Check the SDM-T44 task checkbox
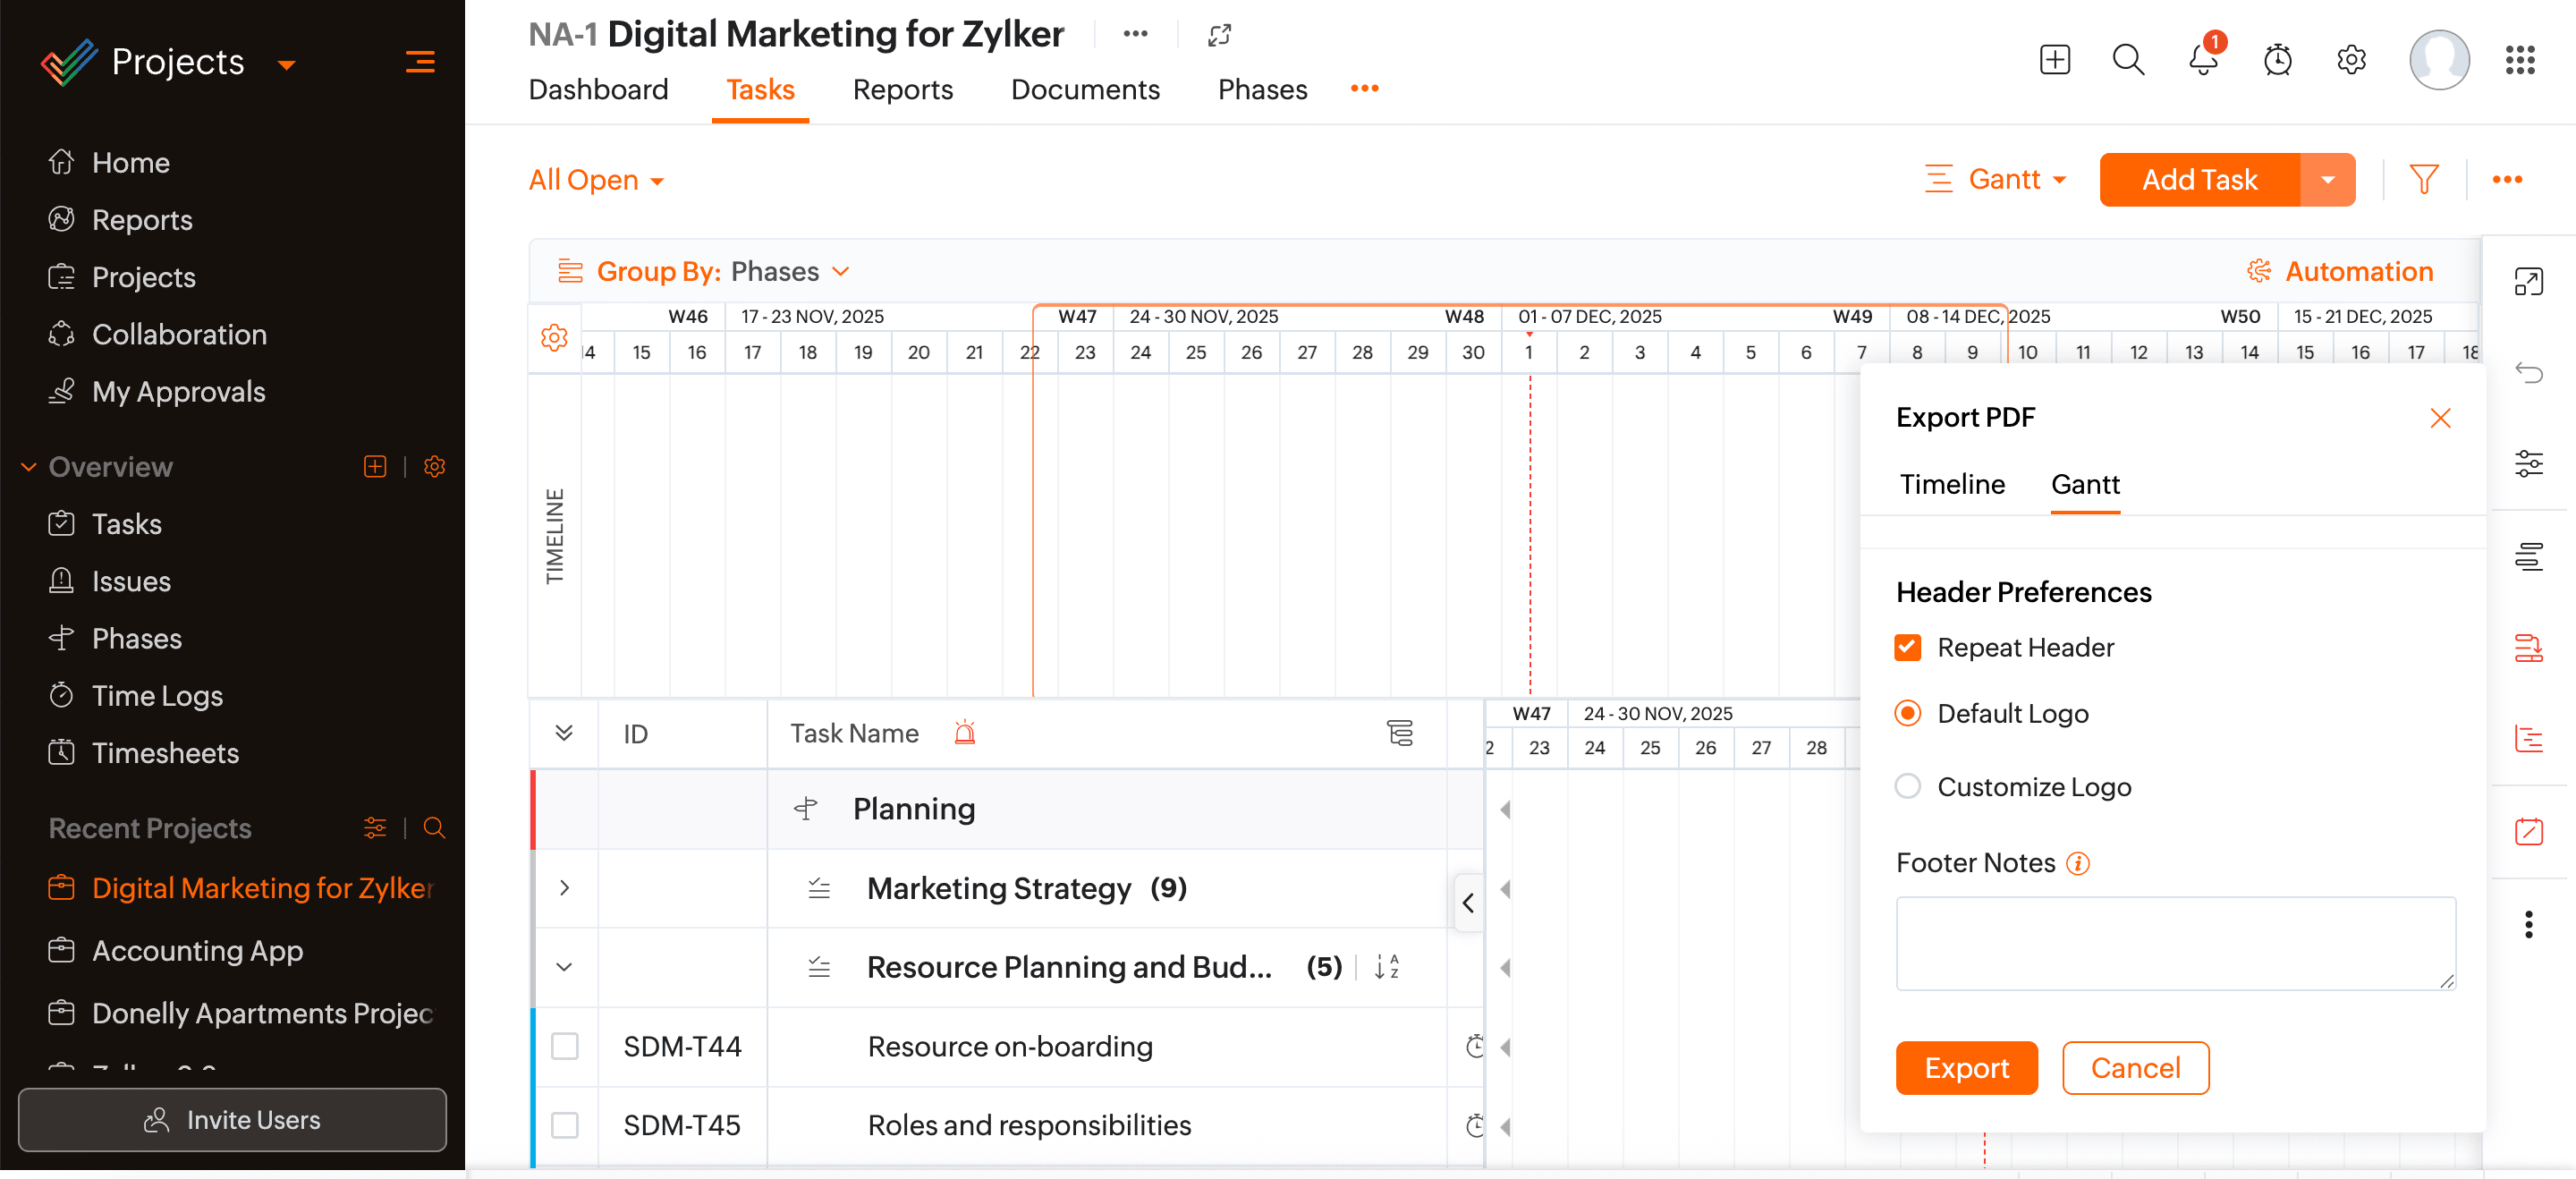This screenshot has width=2576, height=1179. [565, 1047]
